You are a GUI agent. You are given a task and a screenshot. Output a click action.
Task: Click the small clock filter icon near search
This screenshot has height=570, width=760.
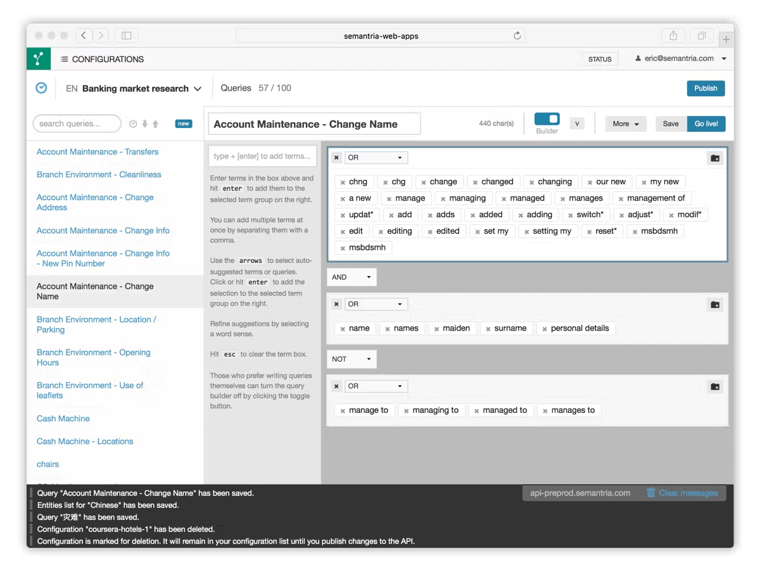point(133,124)
